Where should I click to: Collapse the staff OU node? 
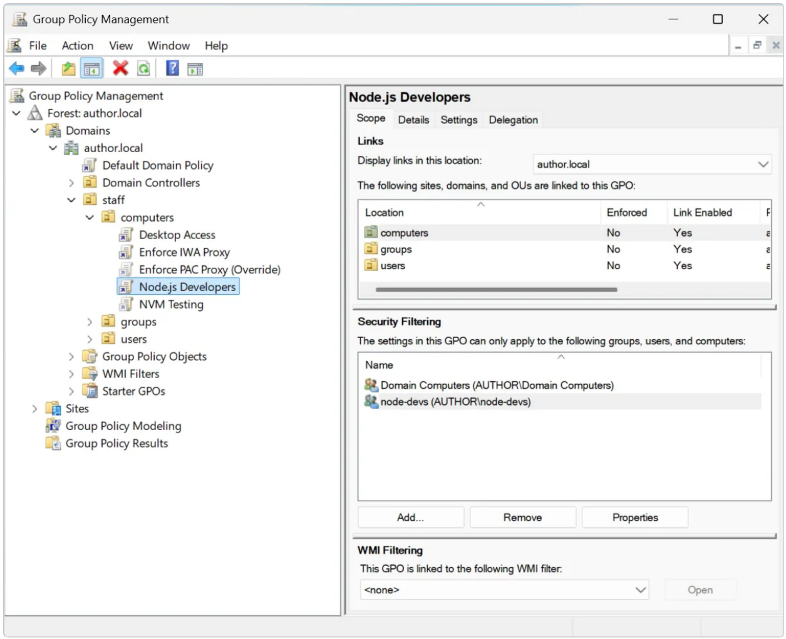71,200
